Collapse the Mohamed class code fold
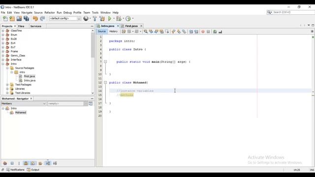 point(105,83)
